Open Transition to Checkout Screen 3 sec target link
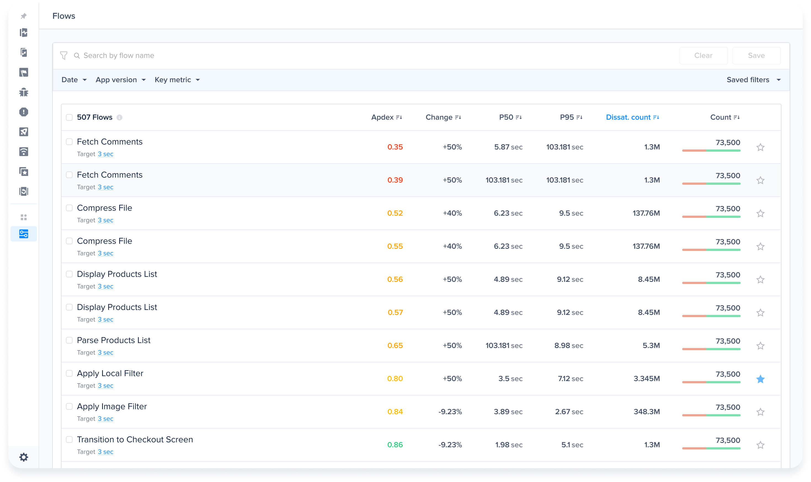 click(x=106, y=452)
